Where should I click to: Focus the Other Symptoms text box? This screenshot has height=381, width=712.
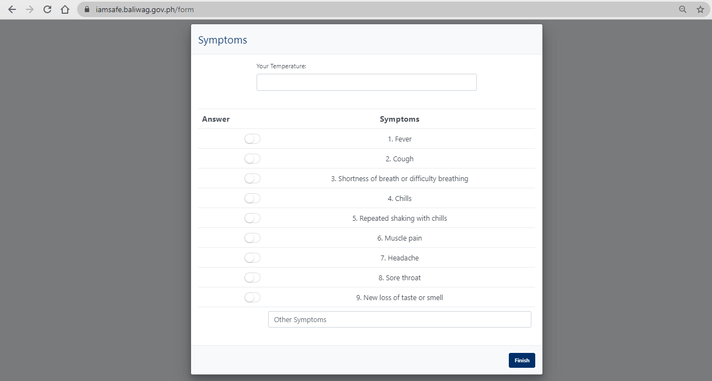pyautogui.click(x=399, y=319)
